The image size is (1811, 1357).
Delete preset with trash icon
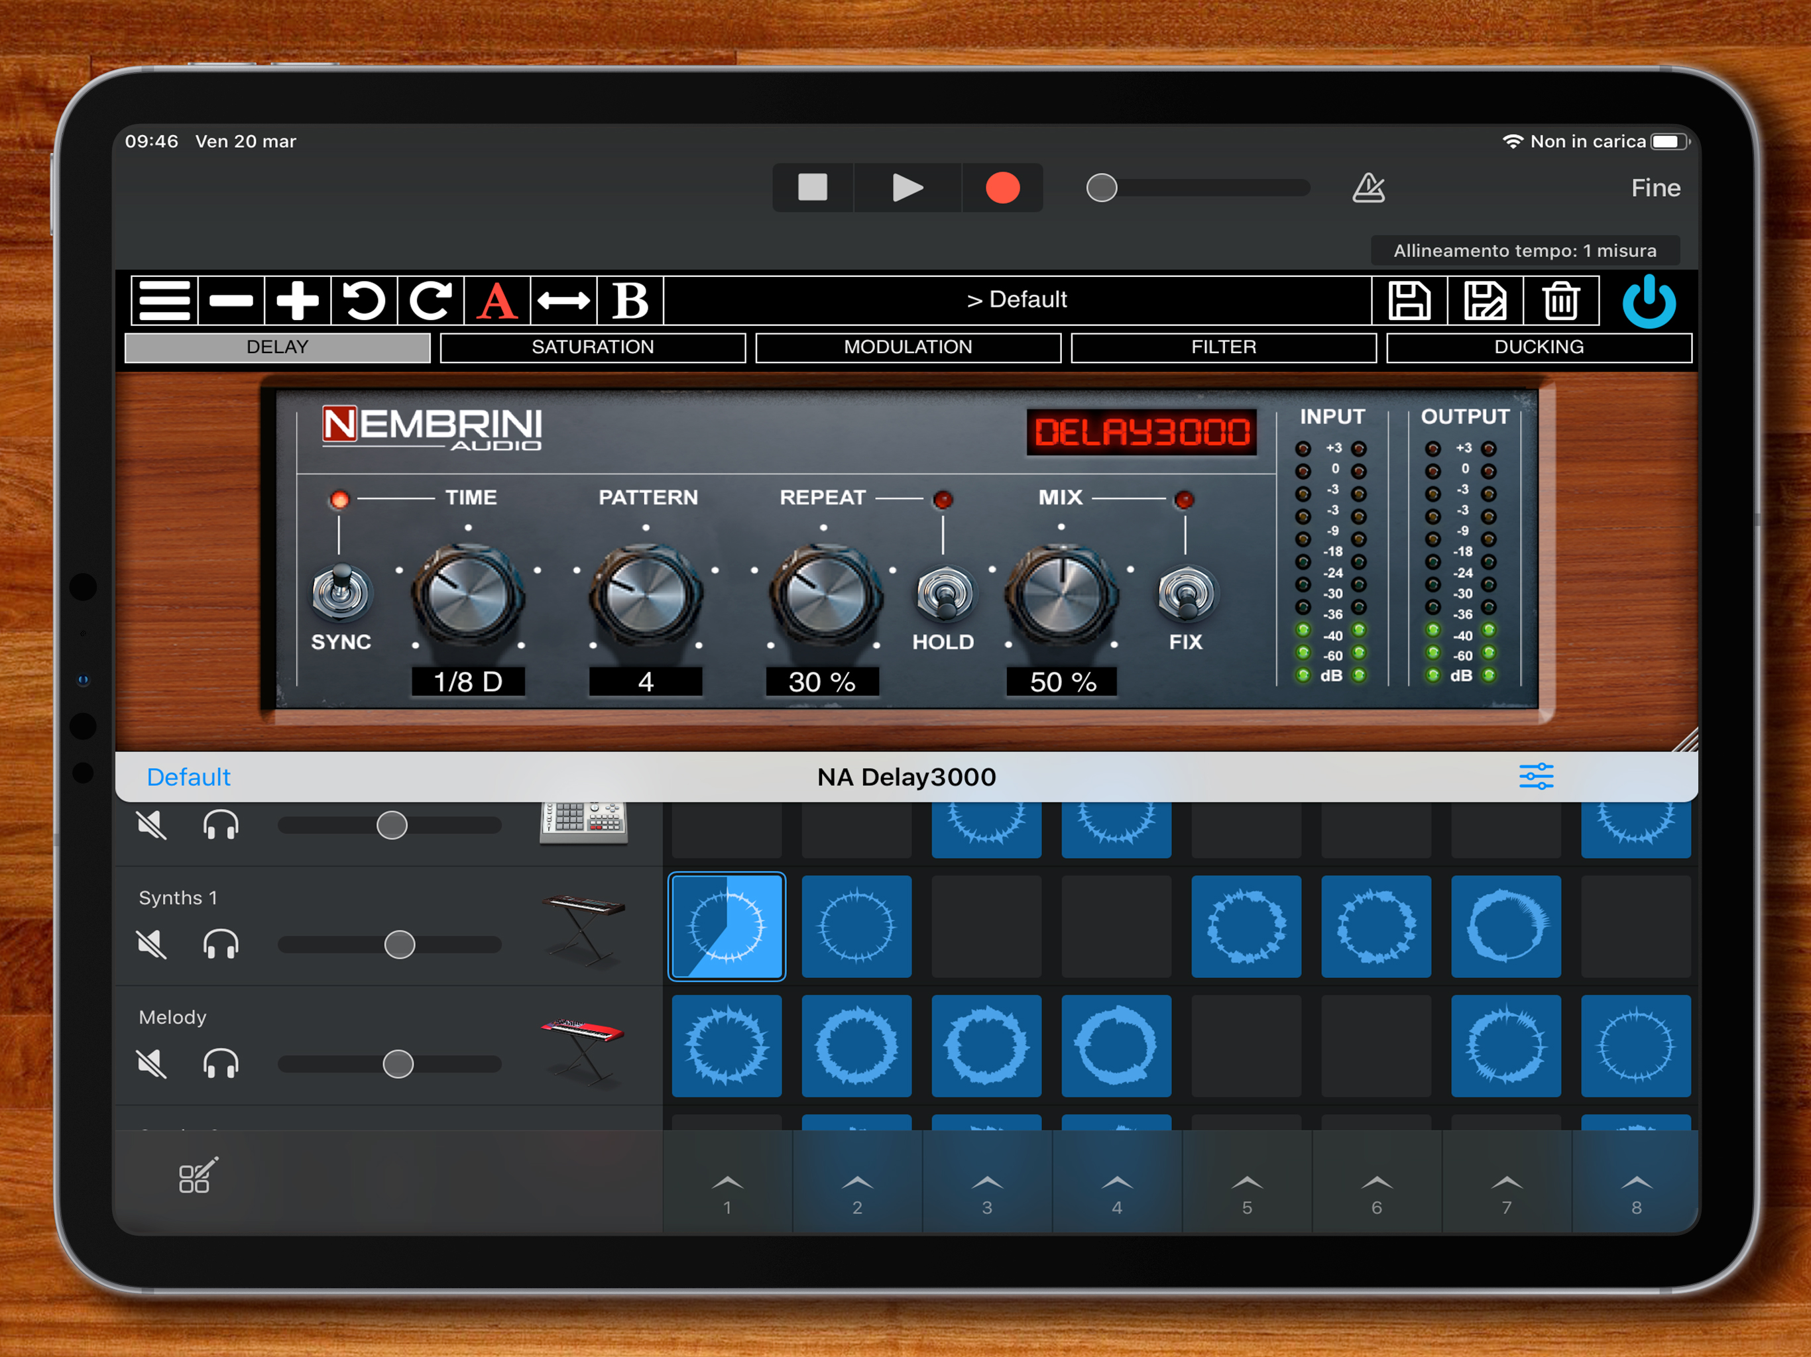tap(1560, 300)
